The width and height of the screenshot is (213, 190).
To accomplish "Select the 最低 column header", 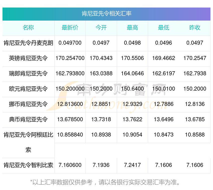I will [x=163, y=28].
